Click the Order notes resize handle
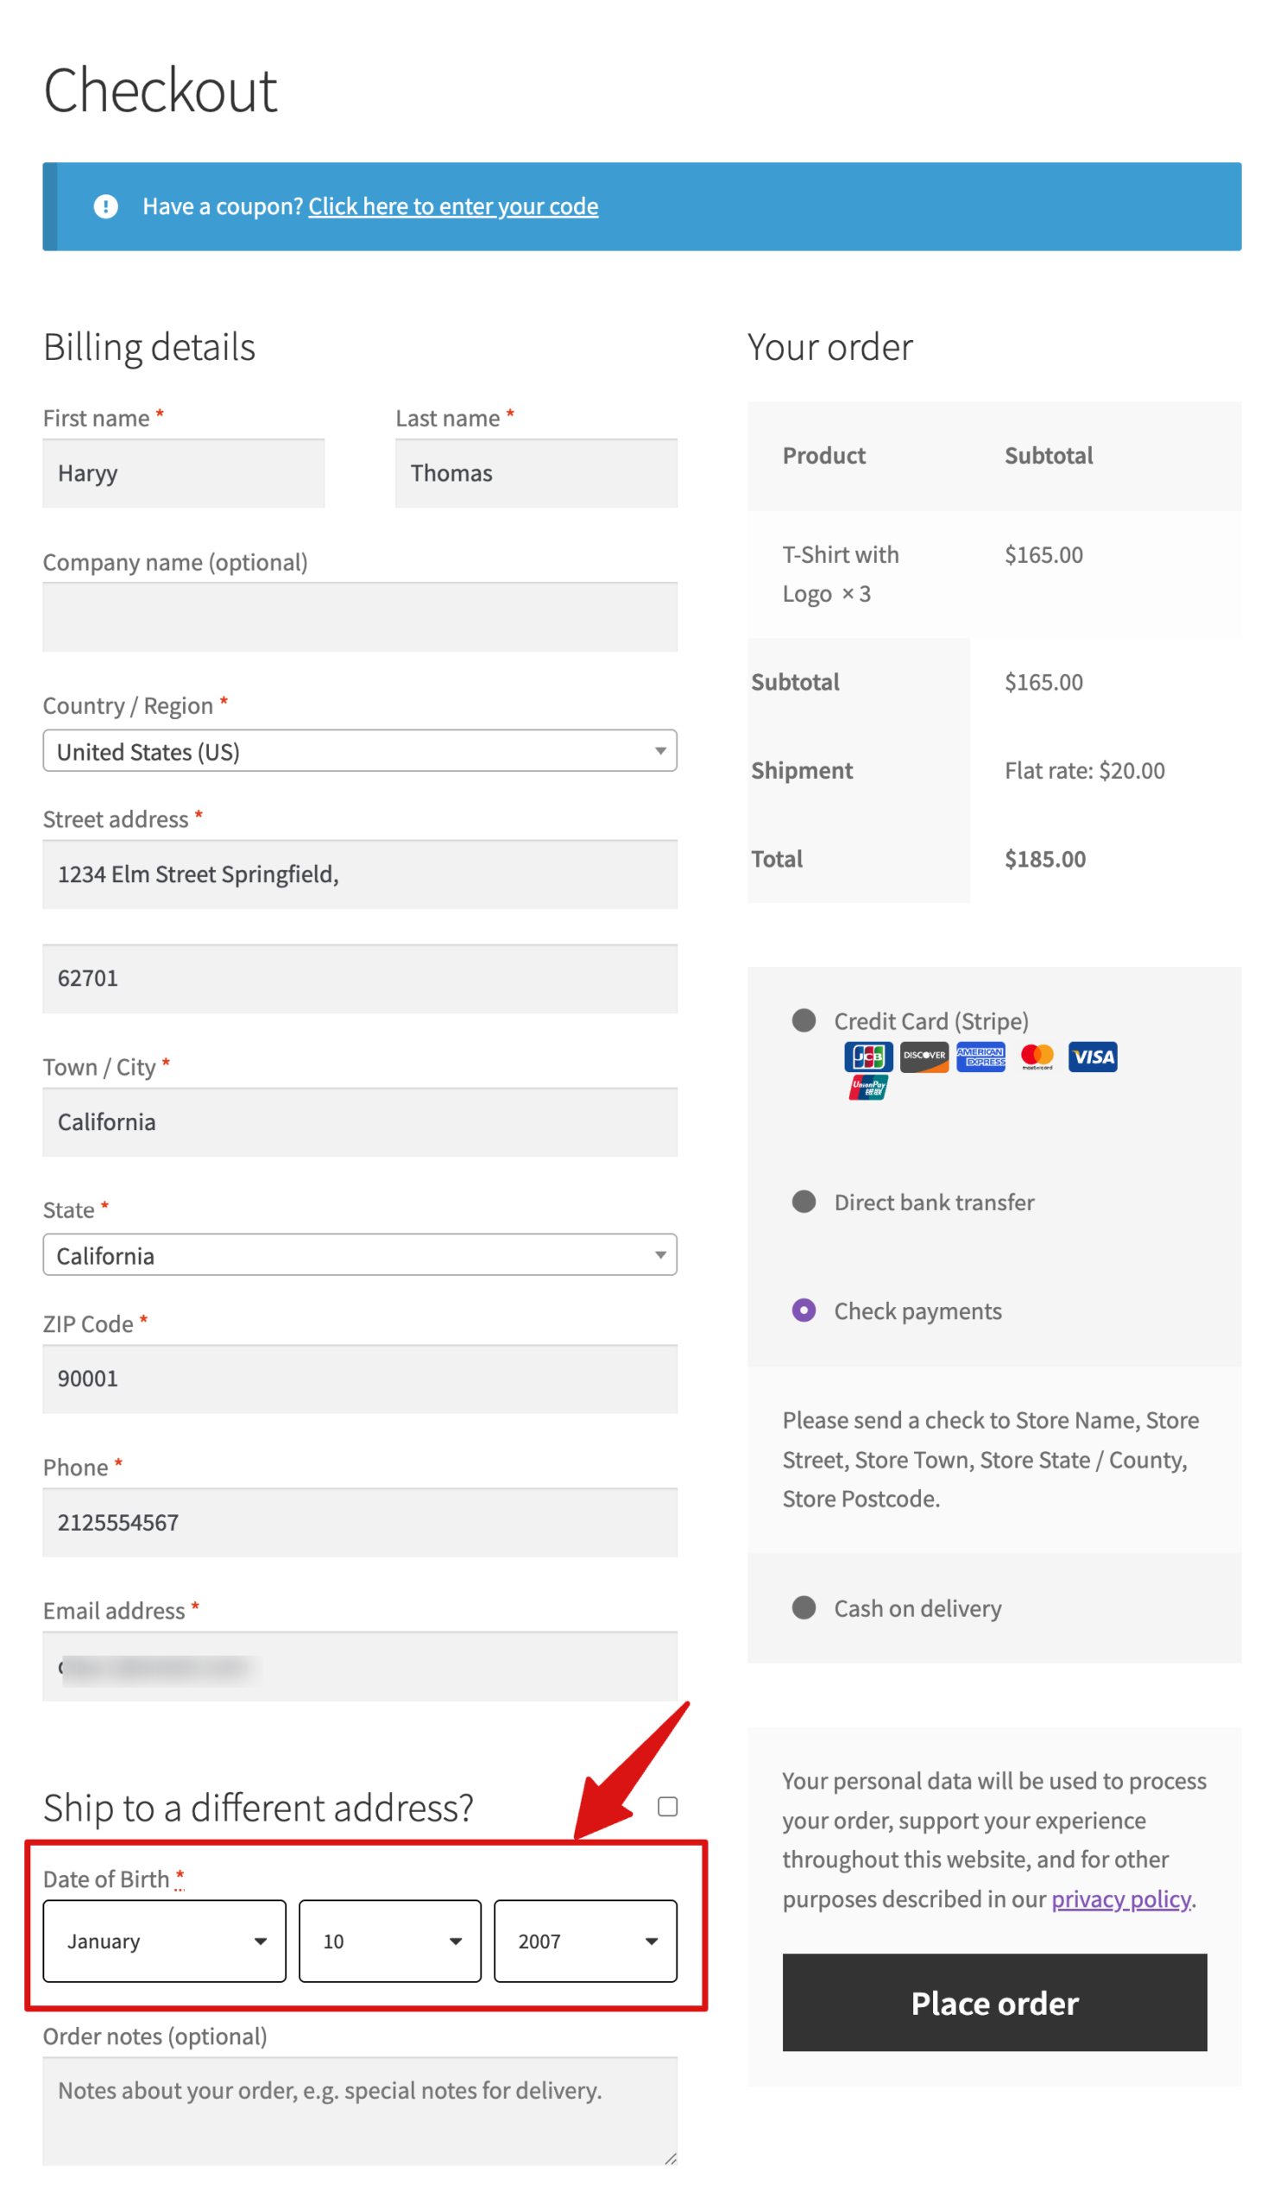The image size is (1286, 2210). (671, 2159)
